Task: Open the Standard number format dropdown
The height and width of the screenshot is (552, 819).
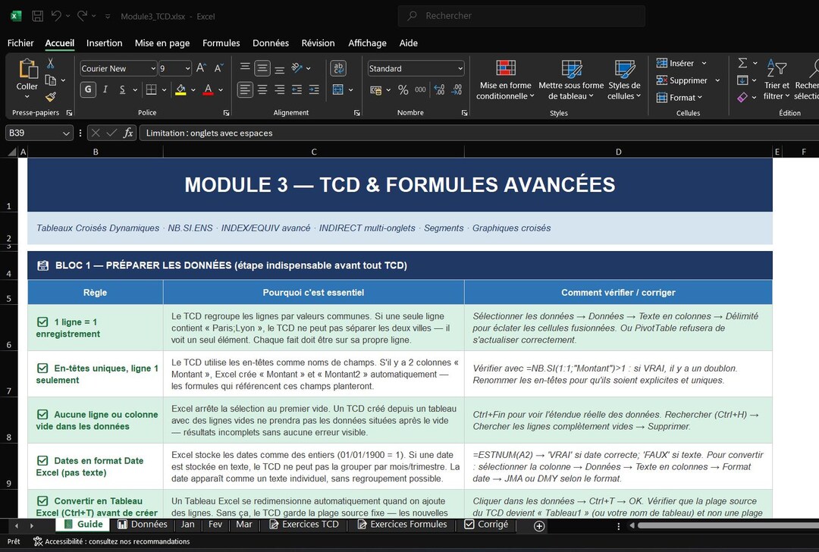Action: click(x=460, y=68)
